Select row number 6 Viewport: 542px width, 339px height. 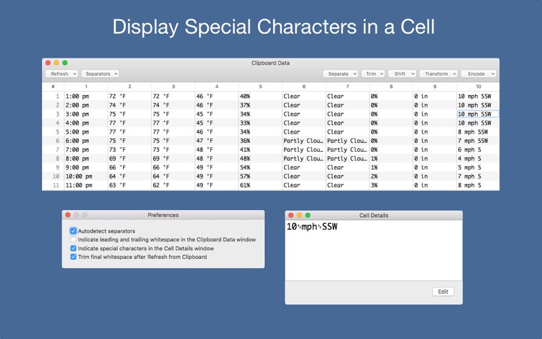pyautogui.click(x=58, y=141)
